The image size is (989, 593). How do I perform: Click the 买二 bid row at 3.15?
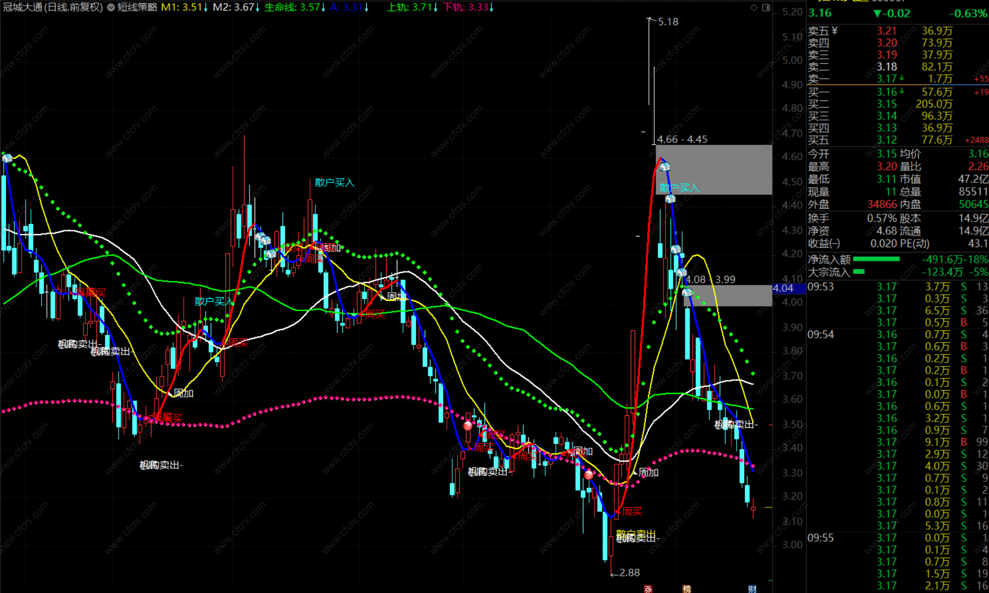click(886, 104)
